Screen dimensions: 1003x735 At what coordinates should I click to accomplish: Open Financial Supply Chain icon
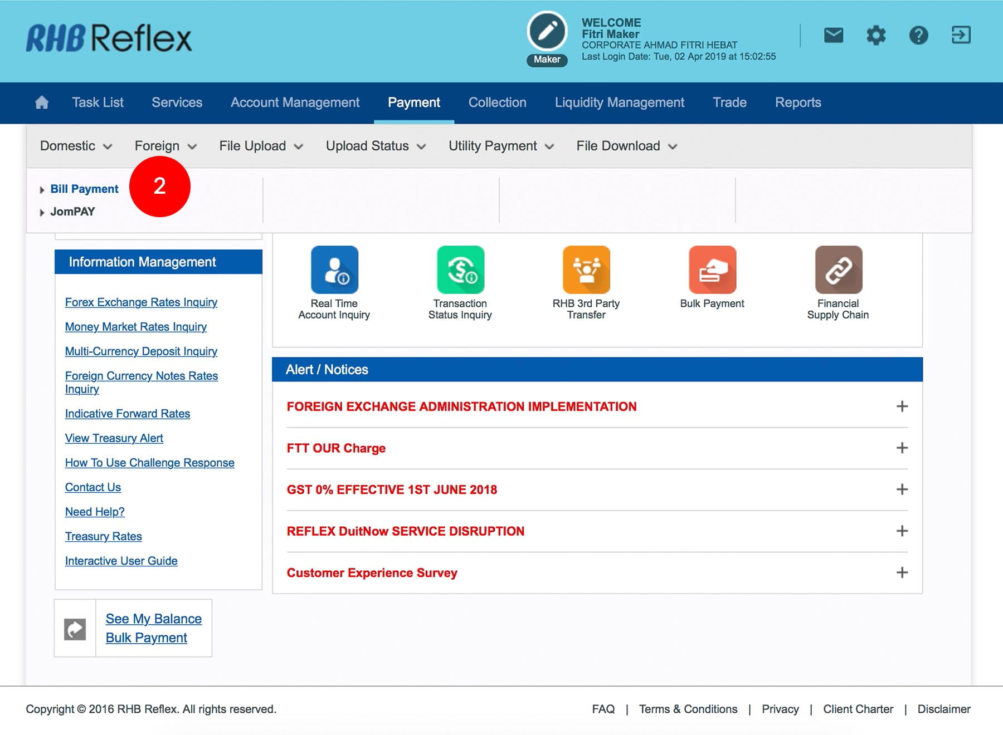838,270
